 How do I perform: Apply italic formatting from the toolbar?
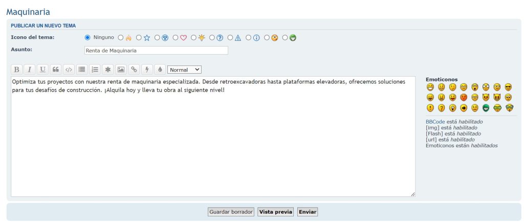[x=29, y=70]
